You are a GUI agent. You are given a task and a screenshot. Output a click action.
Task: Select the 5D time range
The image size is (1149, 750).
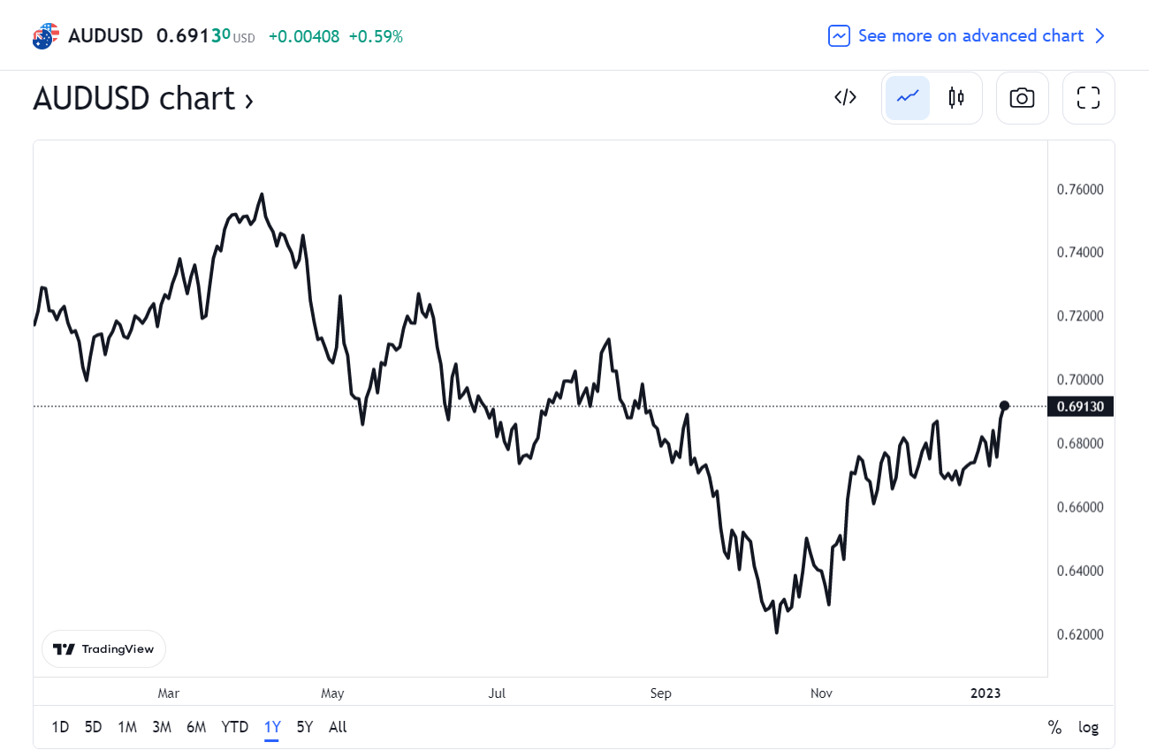pyautogui.click(x=94, y=728)
